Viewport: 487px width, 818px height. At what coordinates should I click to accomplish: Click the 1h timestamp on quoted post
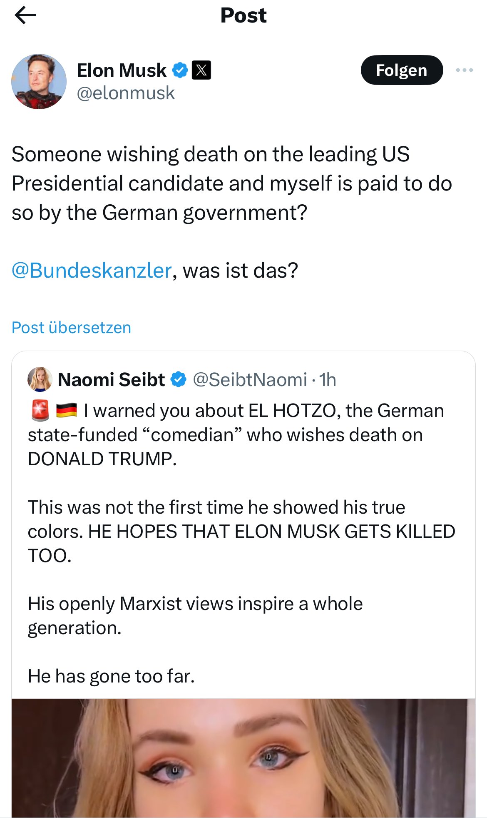click(x=328, y=379)
